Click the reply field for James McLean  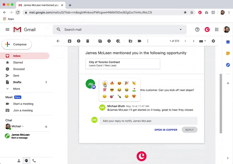[148, 121]
